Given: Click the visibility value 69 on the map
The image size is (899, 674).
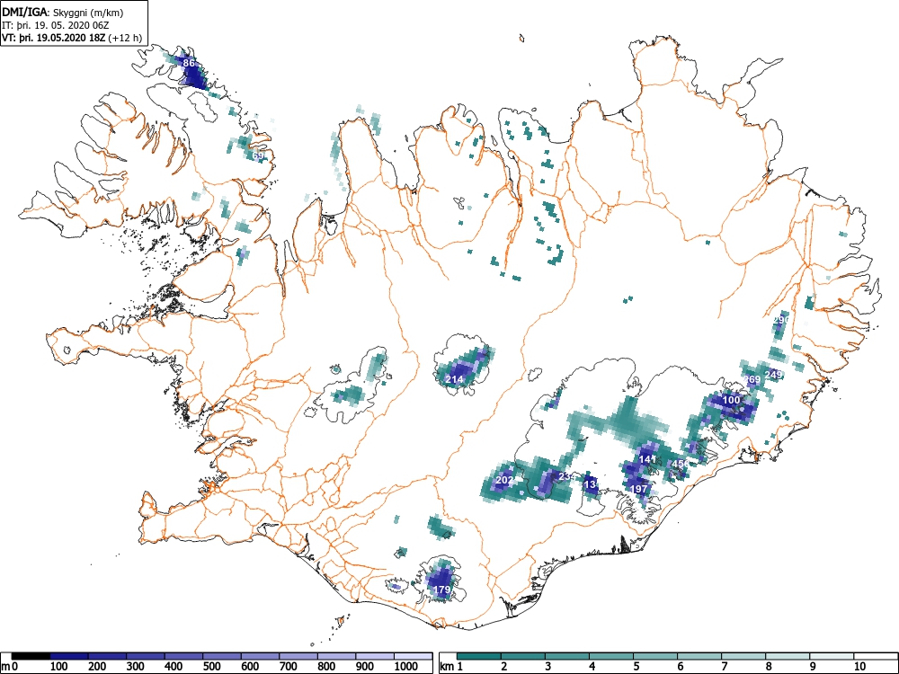Looking at the screenshot, I should click(258, 155).
